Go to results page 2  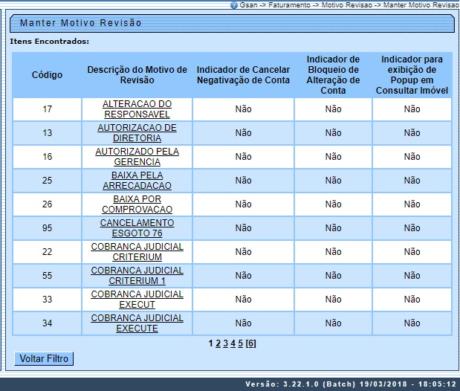tap(218, 343)
